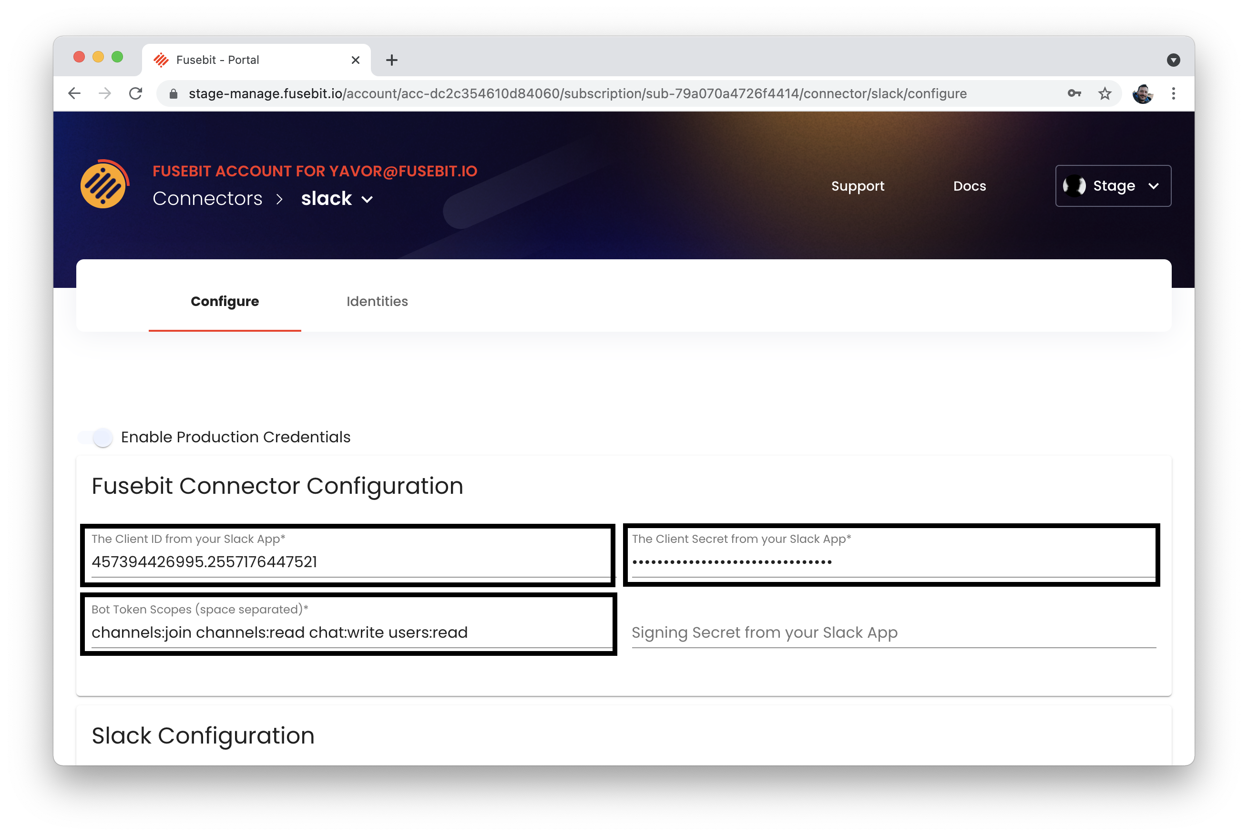Click the Signing Secret input field
1248x836 pixels.
tap(893, 632)
